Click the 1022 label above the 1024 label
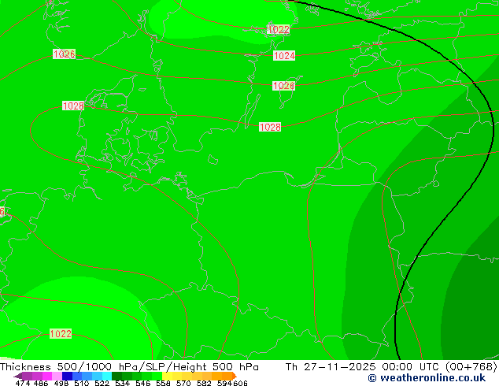Viewport: 499px width, 386px height. [279, 30]
